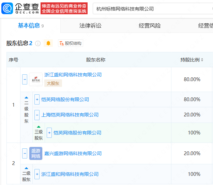The image size is (213, 185).
Task: Open 嘉兴盛游网络科技有限公司 company link
Action: tap(73, 153)
